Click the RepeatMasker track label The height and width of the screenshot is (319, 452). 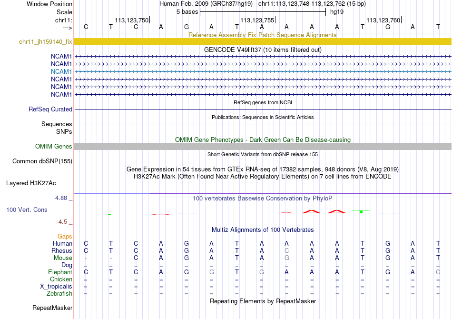[52, 308]
